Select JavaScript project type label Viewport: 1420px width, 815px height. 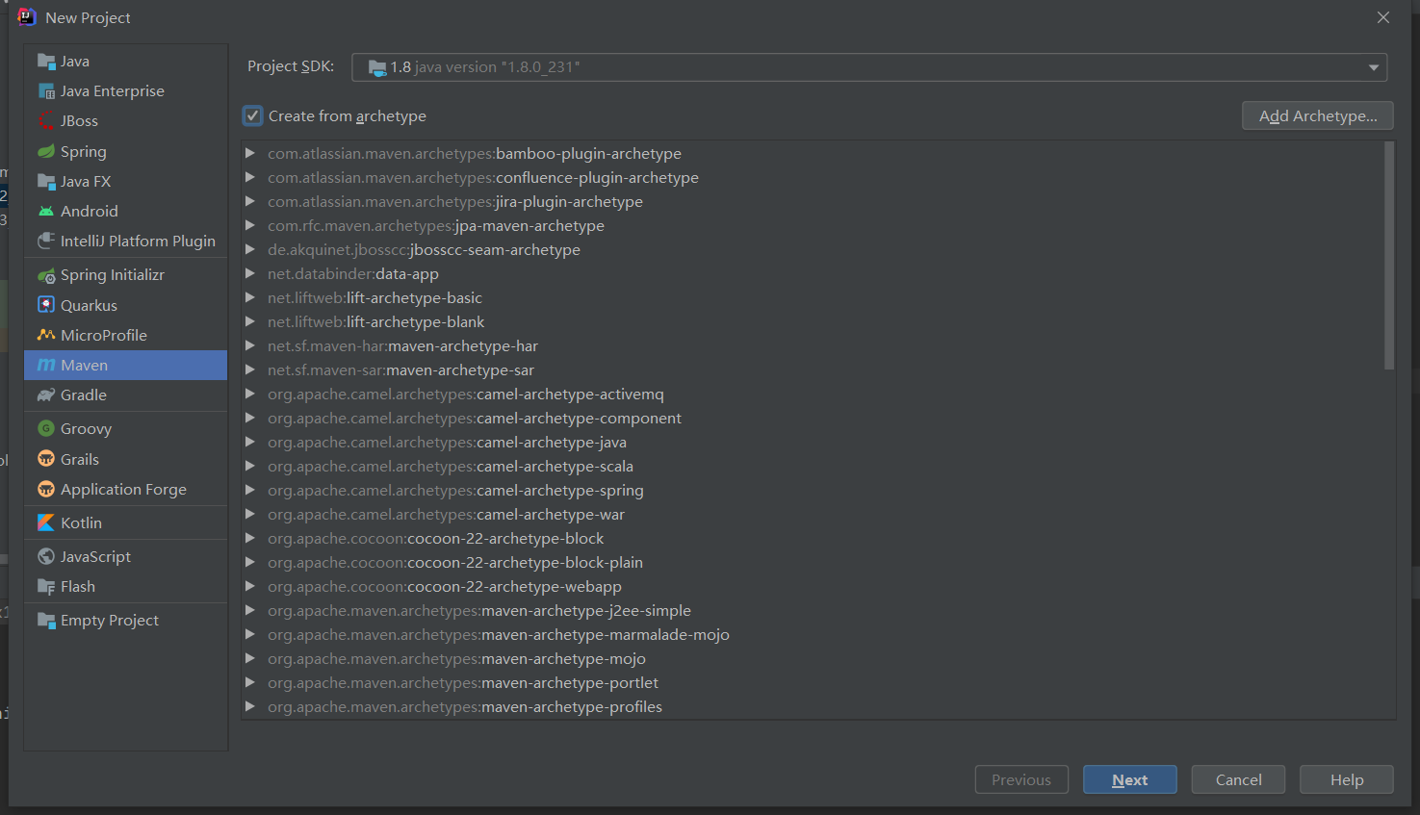[95, 557]
